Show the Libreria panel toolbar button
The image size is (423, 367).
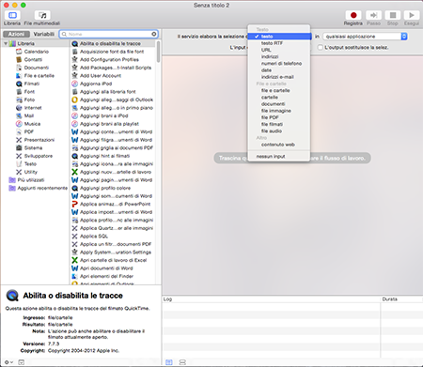12,15
